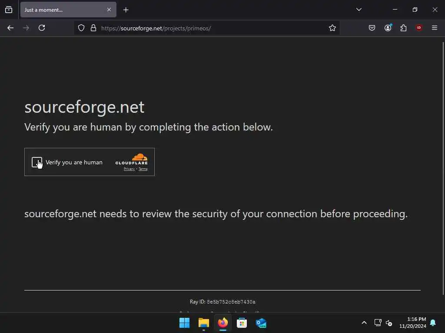The image size is (445, 333).
Task: Close the Just a moment tab
Action: coord(109,10)
